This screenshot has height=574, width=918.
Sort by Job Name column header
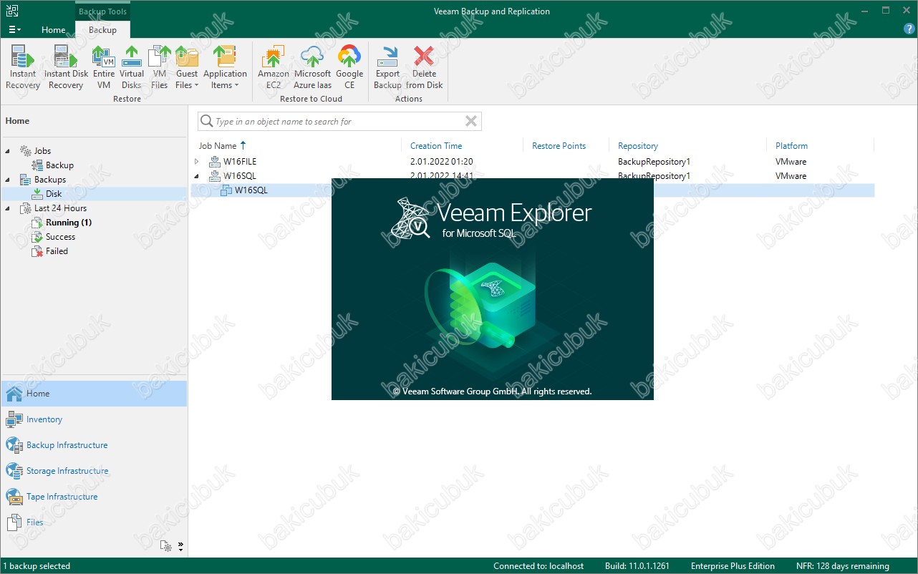218,146
